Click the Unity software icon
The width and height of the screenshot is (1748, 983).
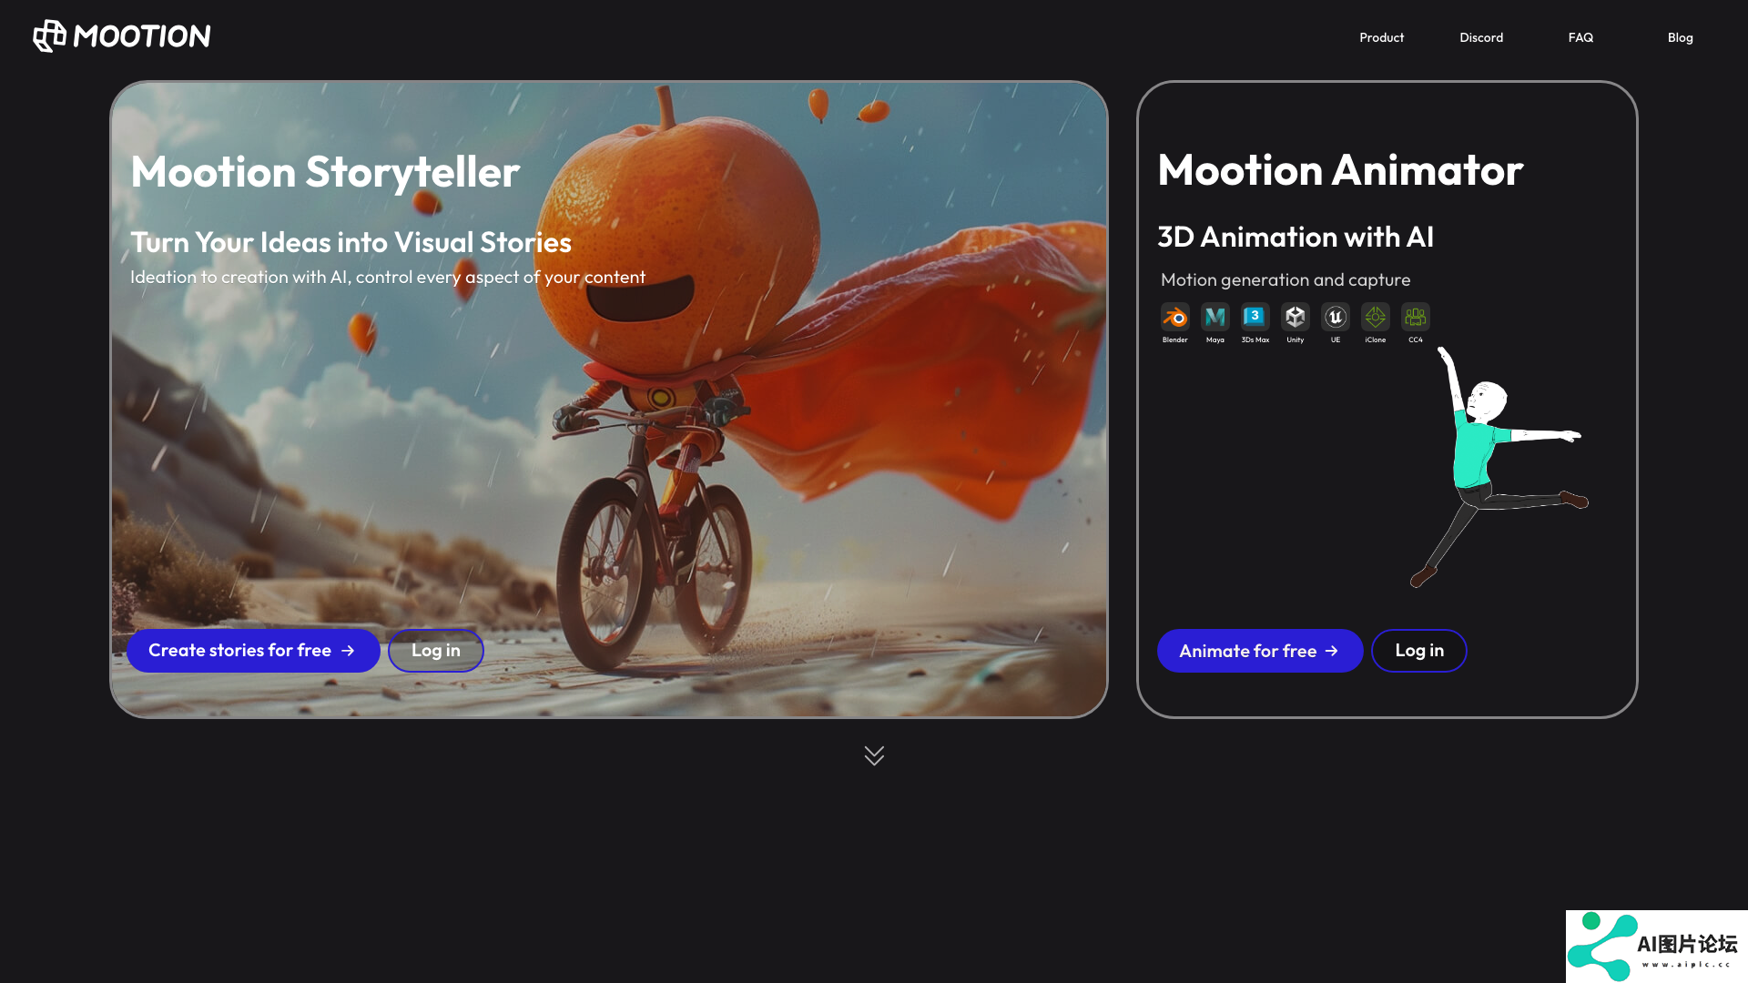(x=1295, y=317)
